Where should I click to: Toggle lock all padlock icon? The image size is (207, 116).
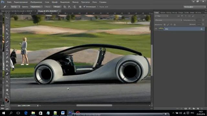pos(175,24)
